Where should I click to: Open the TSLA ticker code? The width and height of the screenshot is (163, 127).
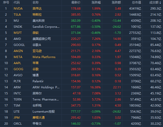(18, 15)
